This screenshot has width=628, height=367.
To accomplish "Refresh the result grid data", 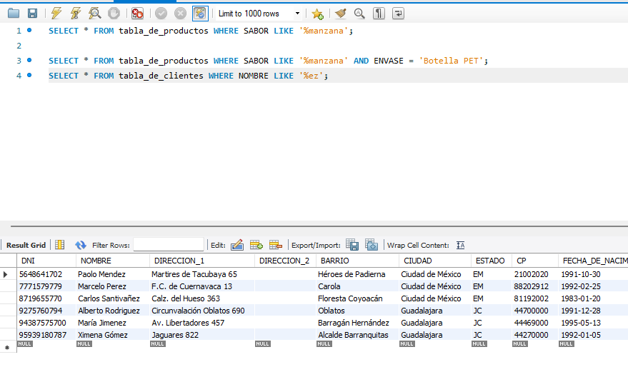I will click(x=80, y=245).
